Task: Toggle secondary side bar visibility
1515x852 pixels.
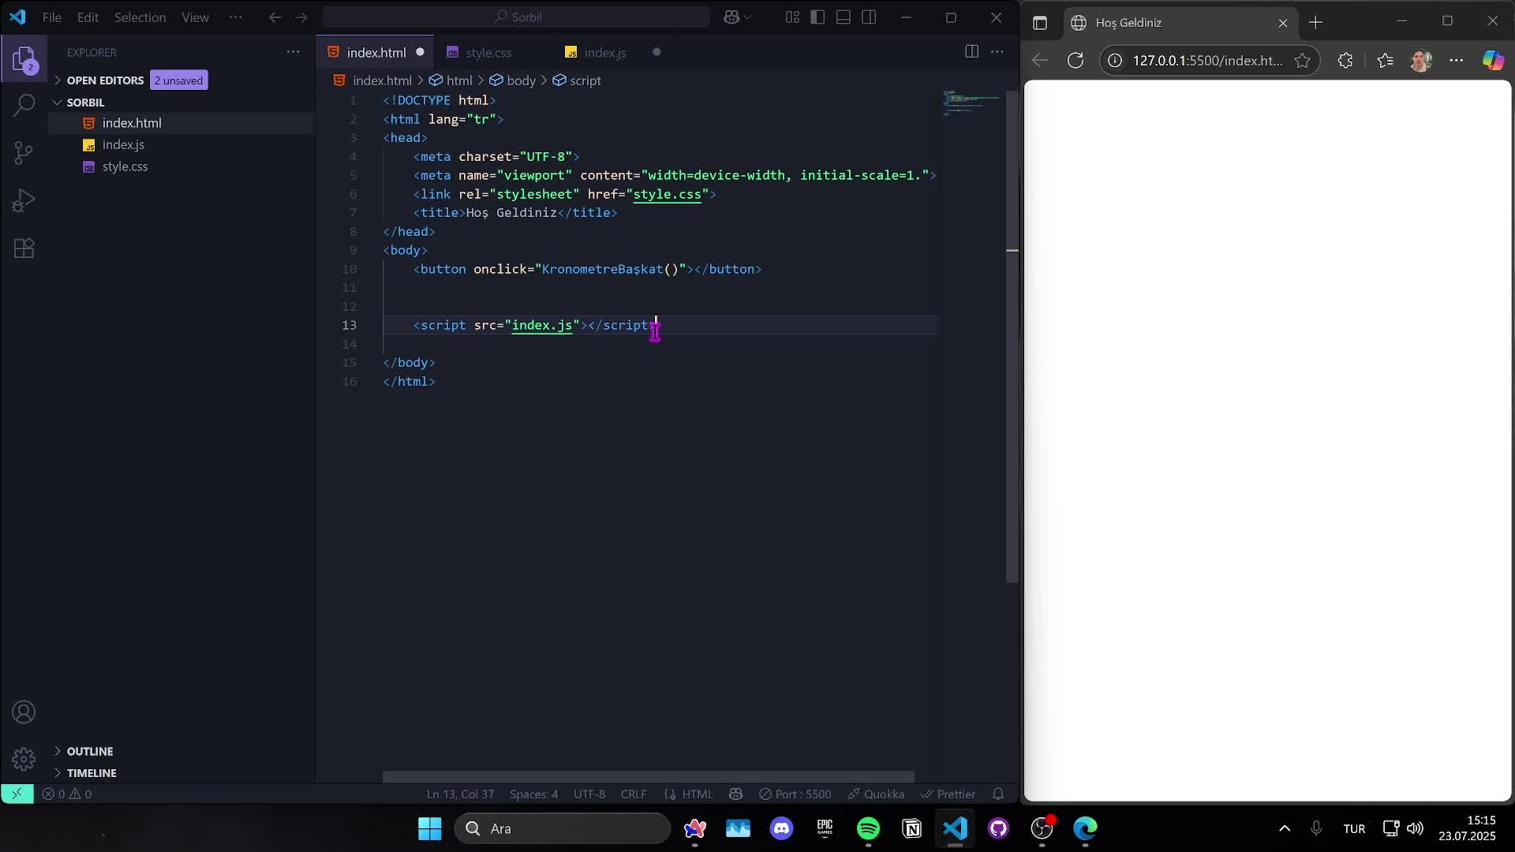Action: coord(869,17)
